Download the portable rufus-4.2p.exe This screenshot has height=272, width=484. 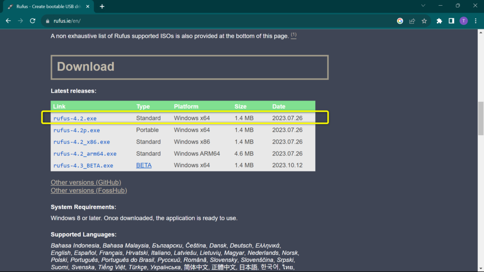coord(77,130)
